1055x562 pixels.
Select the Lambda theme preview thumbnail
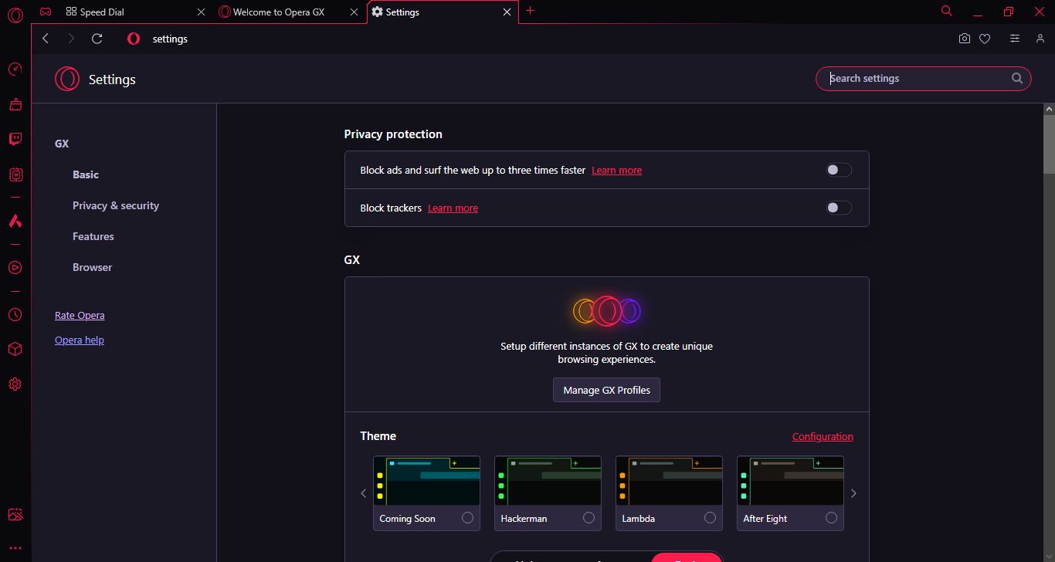669,480
